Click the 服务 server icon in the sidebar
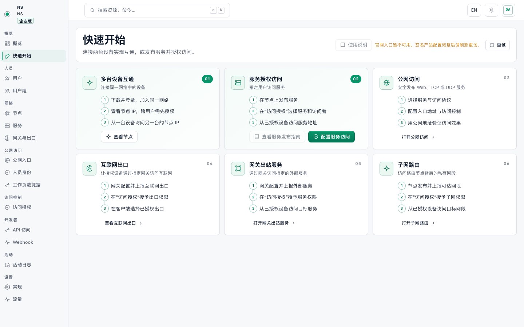The image size is (524, 327). 7,126
